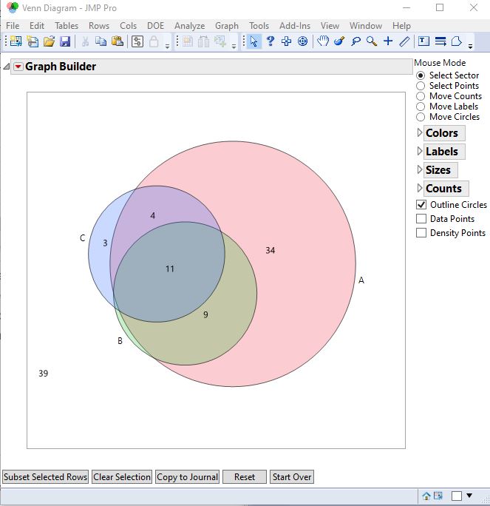
Task: Click the Save floppy disk icon
Action: [65, 41]
